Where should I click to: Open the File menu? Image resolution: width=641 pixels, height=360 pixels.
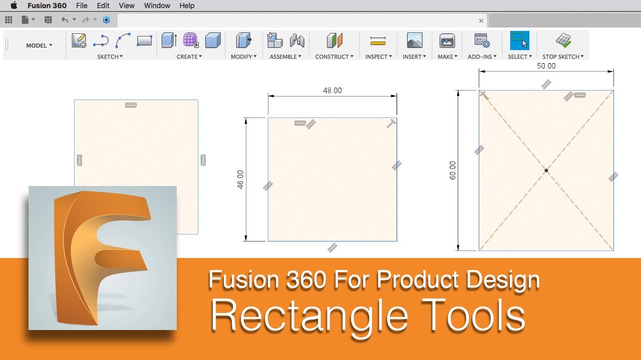[82, 5]
